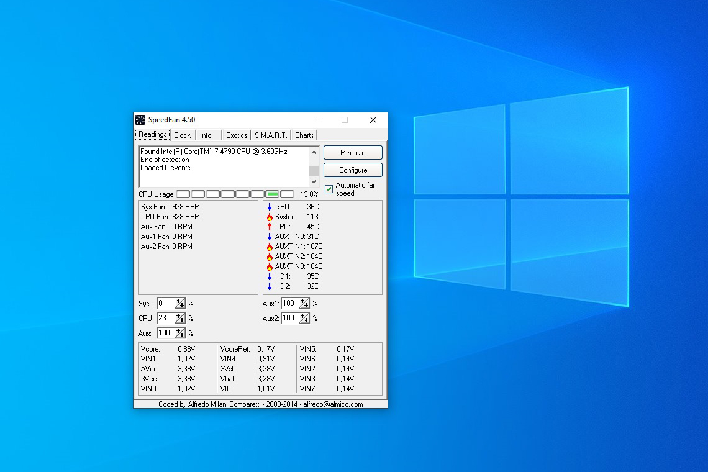The image size is (708, 472).
Task: Click the red up arrow beside CPU temperature
Action: (x=270, y=227)
